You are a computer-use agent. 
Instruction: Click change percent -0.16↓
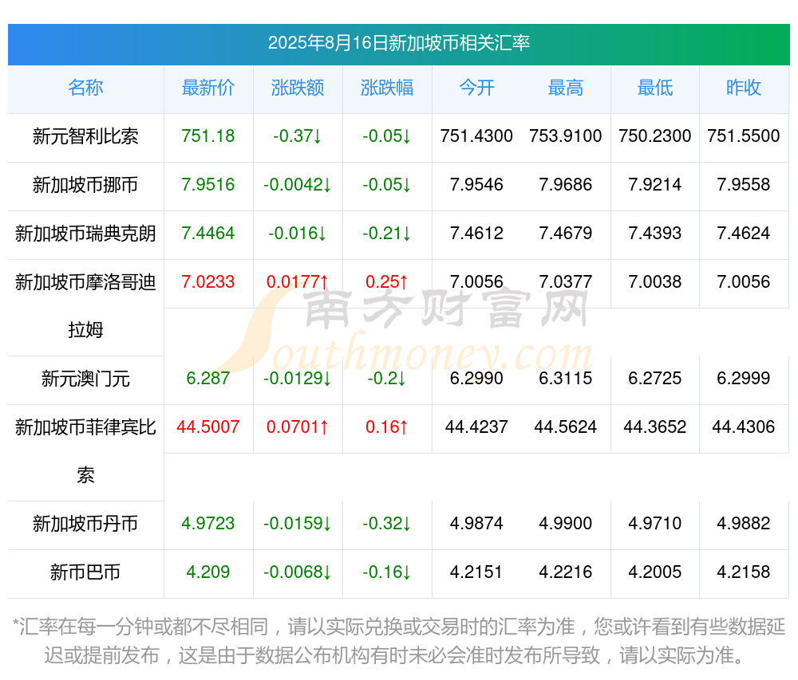tap(387, 572)
